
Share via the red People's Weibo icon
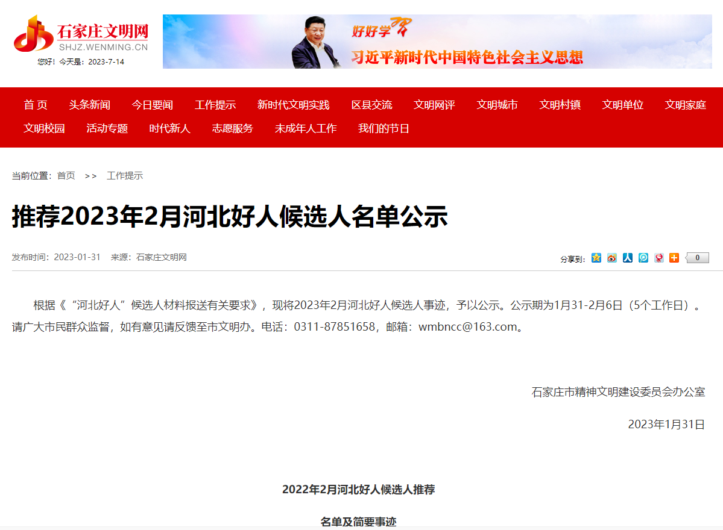click(x=659, y=258)
